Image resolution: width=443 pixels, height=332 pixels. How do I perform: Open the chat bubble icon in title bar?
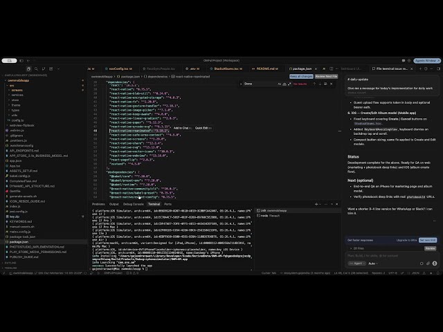point(403,60)
